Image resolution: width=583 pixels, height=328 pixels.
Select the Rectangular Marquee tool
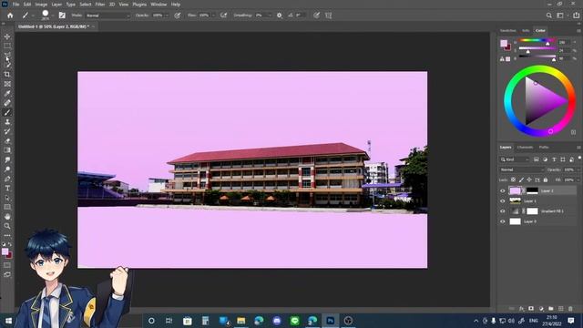(7, 46)
